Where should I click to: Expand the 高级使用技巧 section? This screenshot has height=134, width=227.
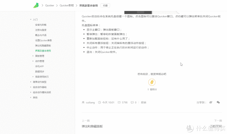33,76
